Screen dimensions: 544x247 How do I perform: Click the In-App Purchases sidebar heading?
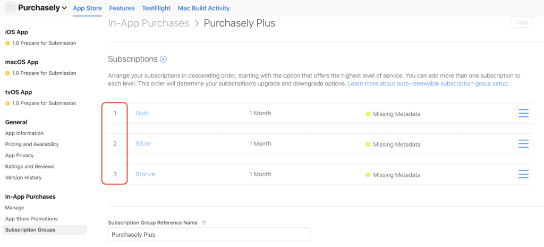point(30,197)
